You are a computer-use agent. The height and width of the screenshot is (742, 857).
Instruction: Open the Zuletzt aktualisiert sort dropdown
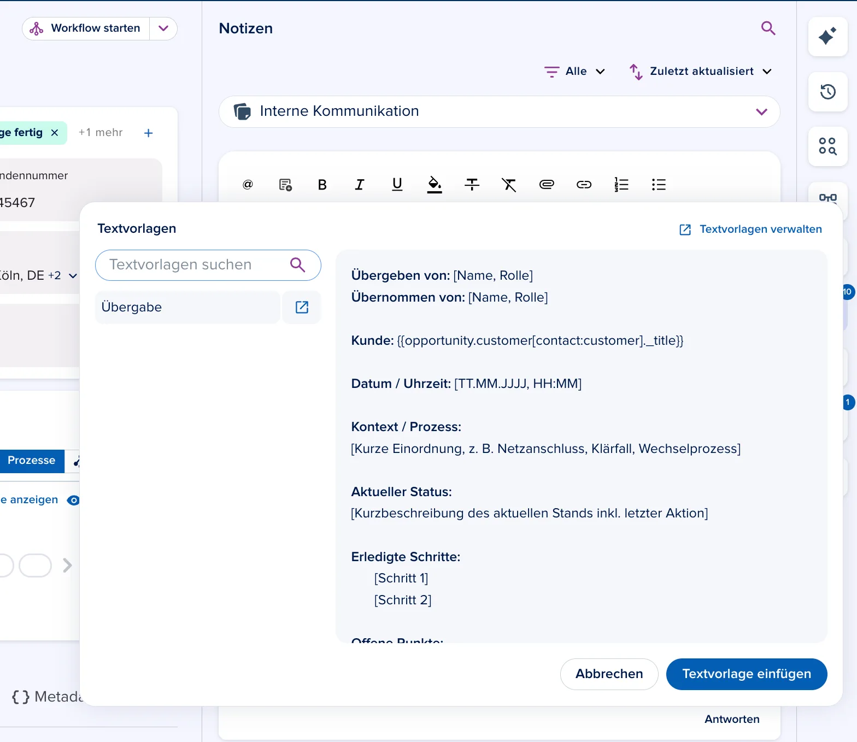(x=701, y=72)
